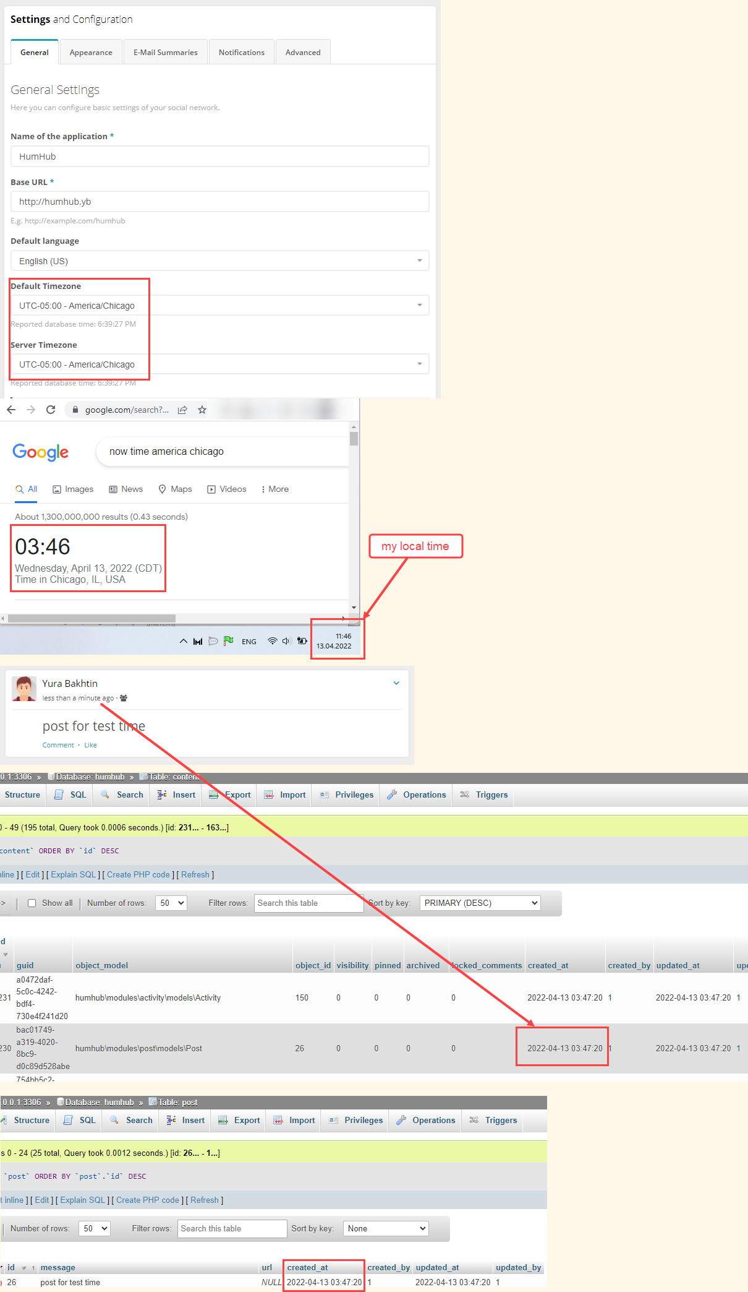Open the Operations tab in content table
This screenshot has height=1292, width=748.
click(x=417, y=795)
